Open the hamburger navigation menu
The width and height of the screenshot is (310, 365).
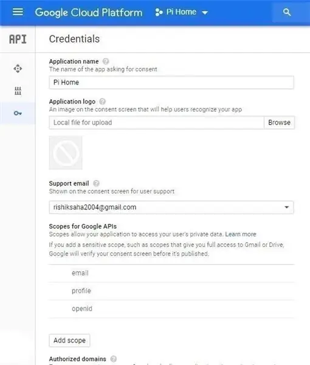(x=18, y=12)
